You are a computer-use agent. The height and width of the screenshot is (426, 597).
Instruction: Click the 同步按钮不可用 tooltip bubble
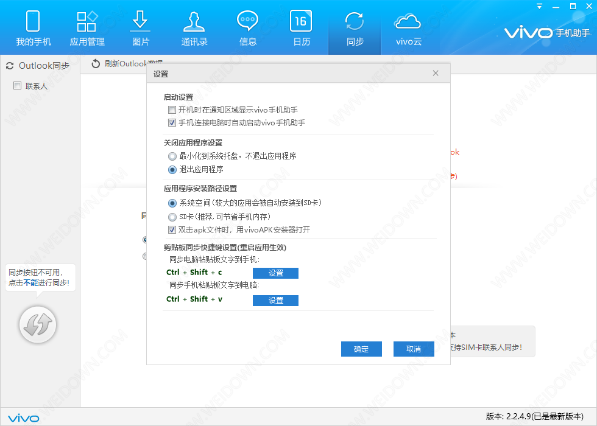pyautogui.click(x=40, y=278)
